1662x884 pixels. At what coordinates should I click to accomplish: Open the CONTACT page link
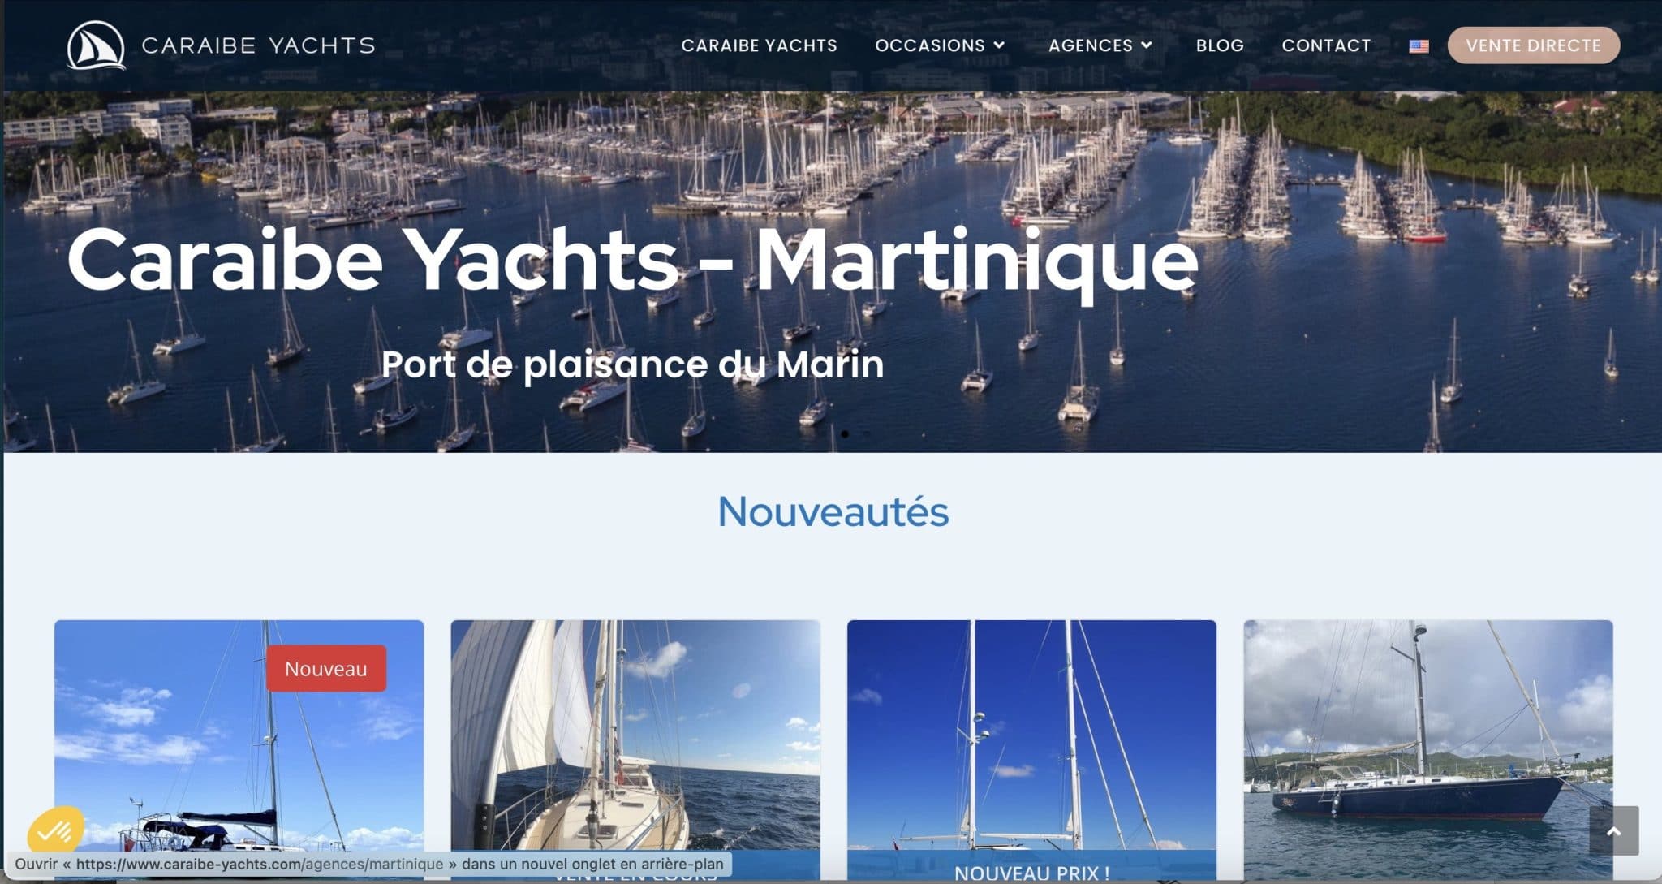click(x=1326, y=45)
